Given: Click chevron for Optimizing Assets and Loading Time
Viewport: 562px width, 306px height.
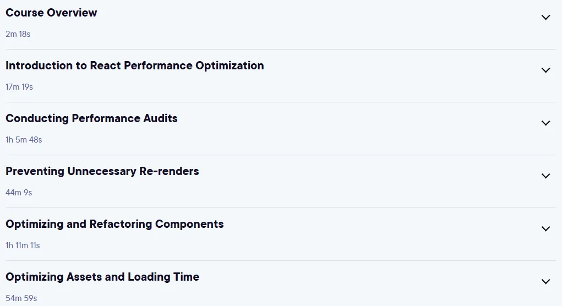Looking at the screenshot, I should (x=545, y=281).
